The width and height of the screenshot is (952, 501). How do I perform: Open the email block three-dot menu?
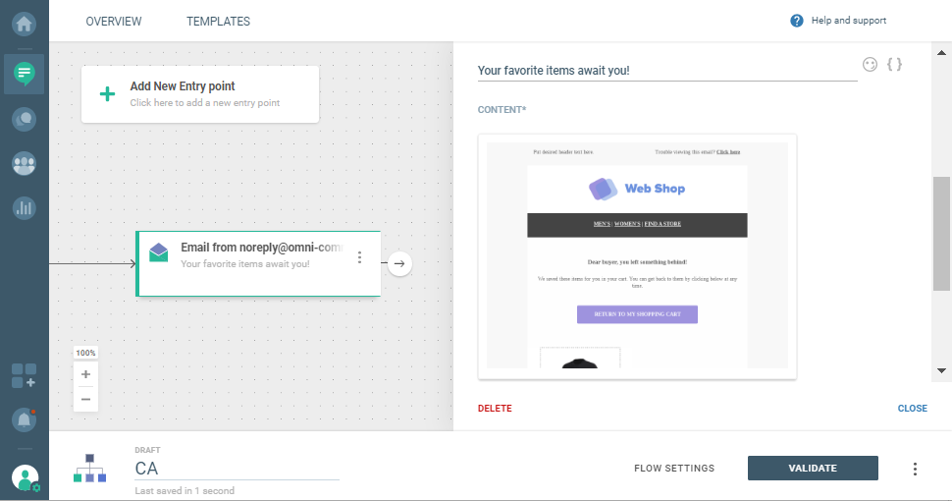pyautogui.click(x=360, y=257)
